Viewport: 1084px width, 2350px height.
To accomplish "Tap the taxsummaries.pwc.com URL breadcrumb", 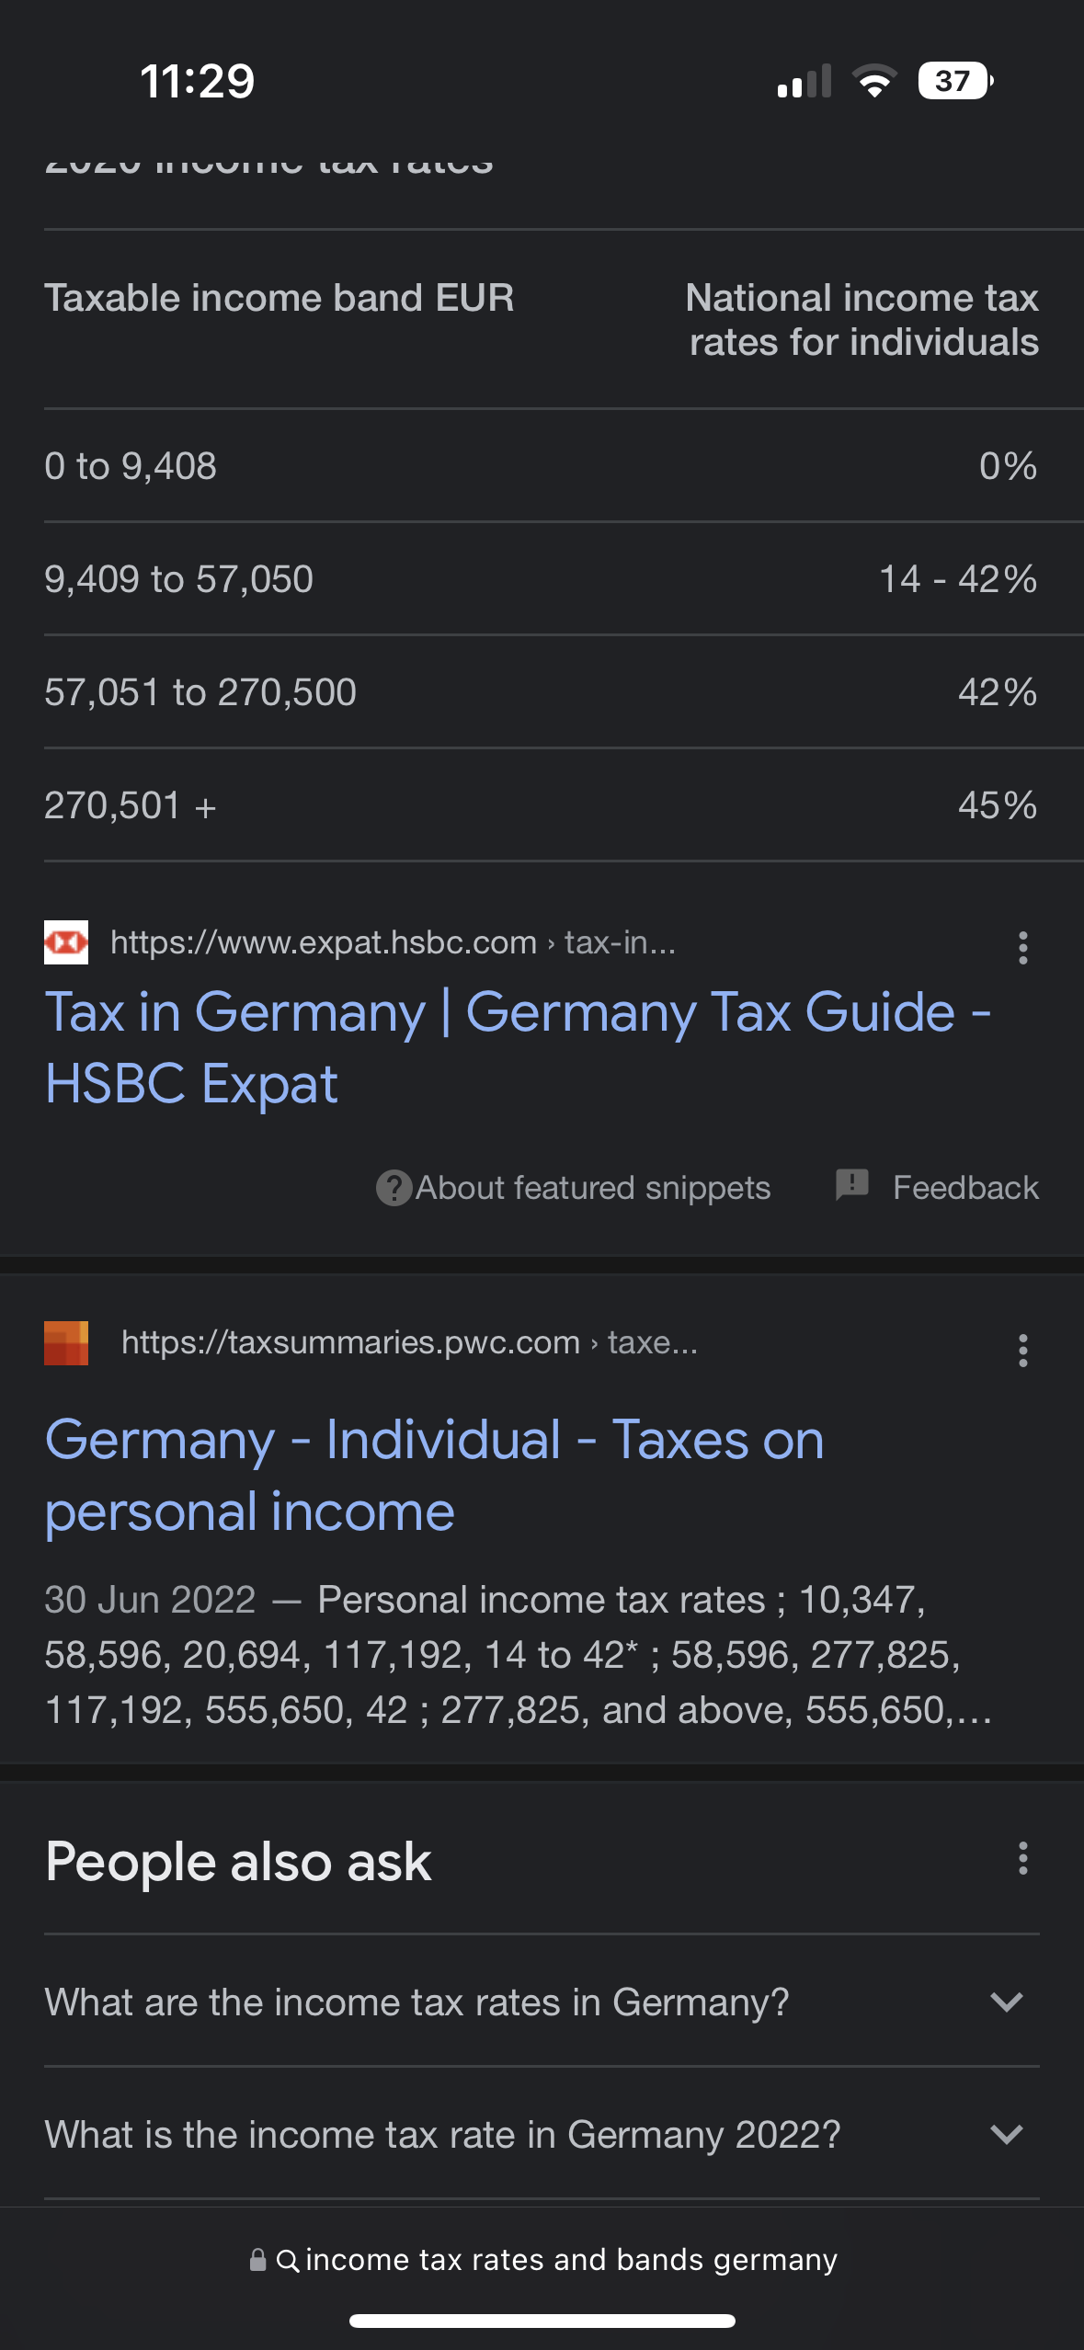I will (409, 1342).
